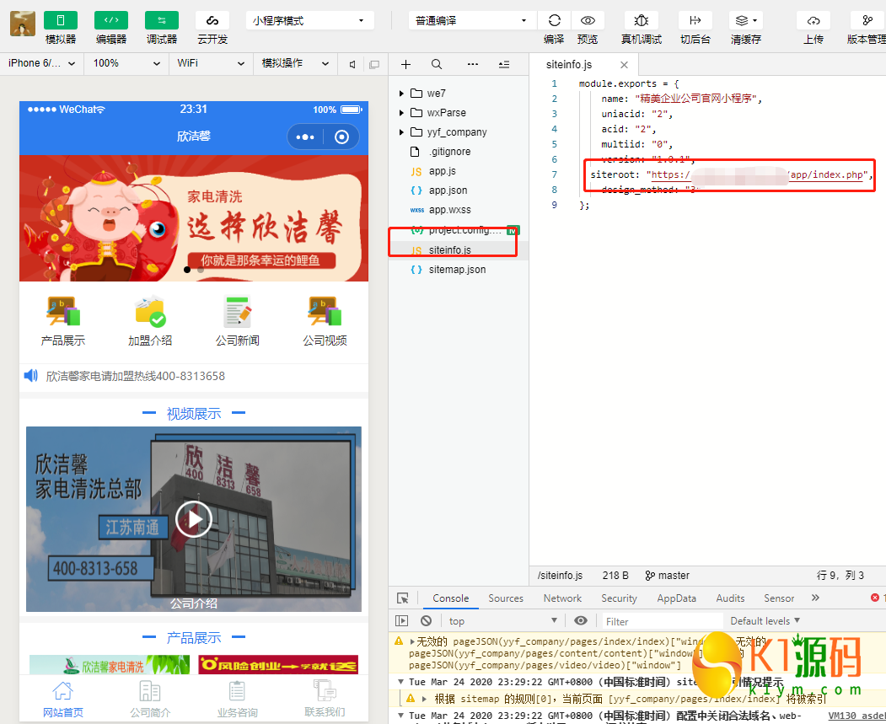Viewport: 886px width, 724px height.
Task: Start 真机调试 real device debugging
Action: pyautogui.click(x=642, y=20)
